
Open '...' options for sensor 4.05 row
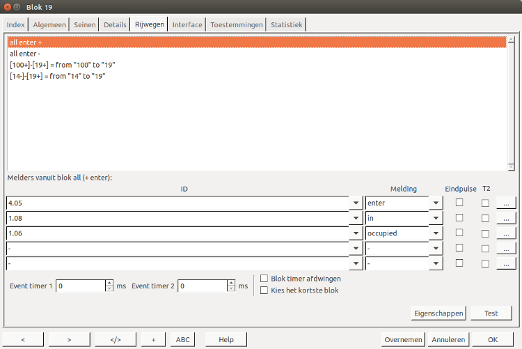[x=505, y=203]
